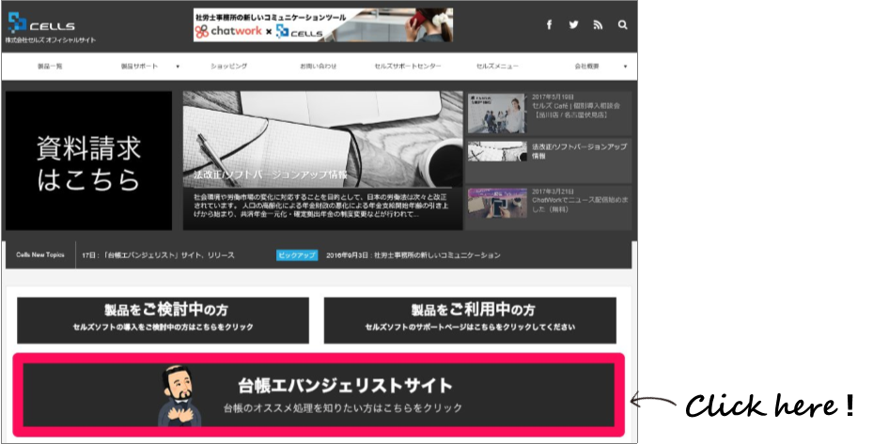Open the セルズ Café 個別導入相談会 article link
This screenshot has height=444, width=873.
(x=576, y=110)
